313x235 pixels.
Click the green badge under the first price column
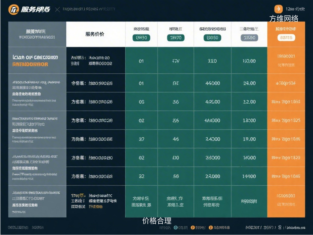click(141, 38)
